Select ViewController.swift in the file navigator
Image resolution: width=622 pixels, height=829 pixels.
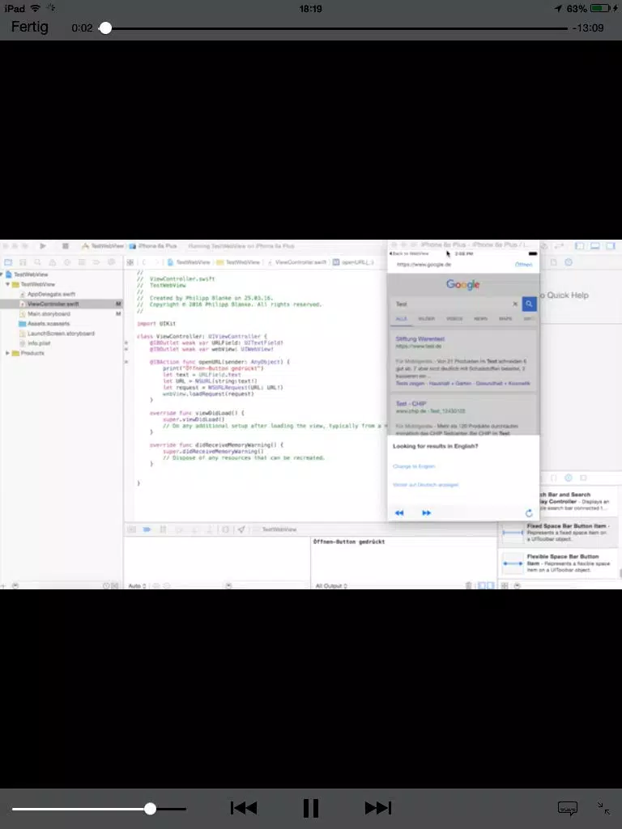(53, 304)
